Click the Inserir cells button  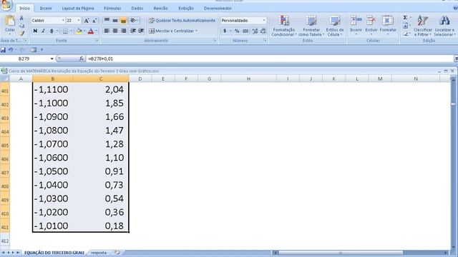(x=356, y=26)
